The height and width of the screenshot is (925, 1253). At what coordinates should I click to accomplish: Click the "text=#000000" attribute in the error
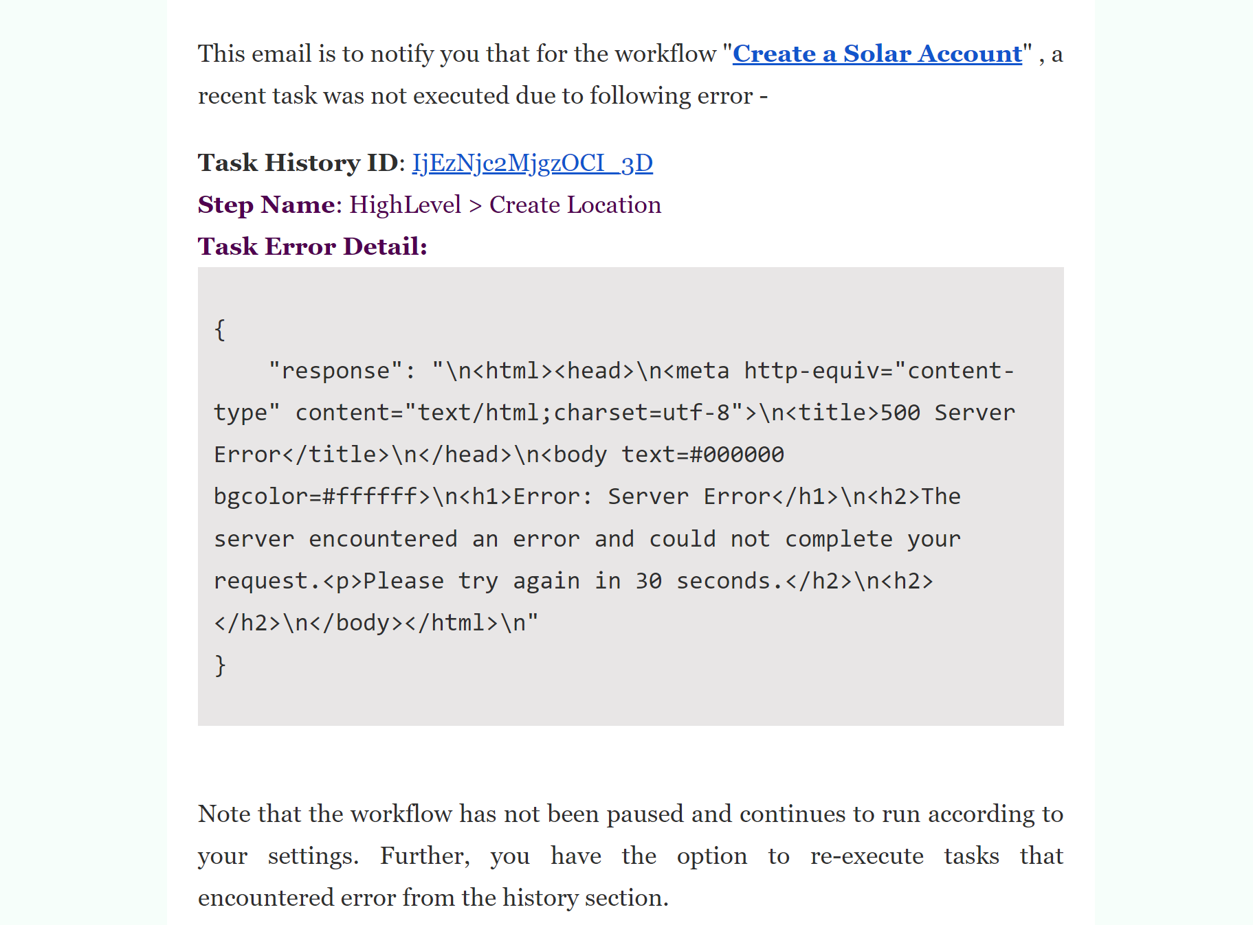pos(702,455)
